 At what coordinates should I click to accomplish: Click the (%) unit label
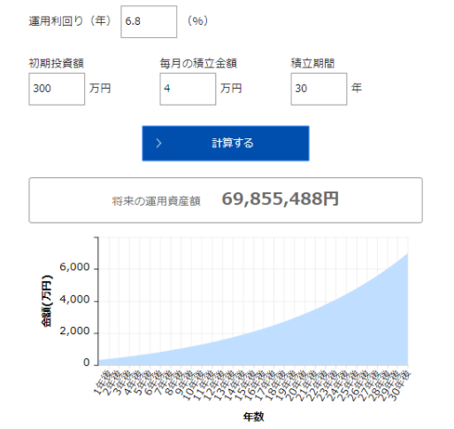tap(197, 21)
